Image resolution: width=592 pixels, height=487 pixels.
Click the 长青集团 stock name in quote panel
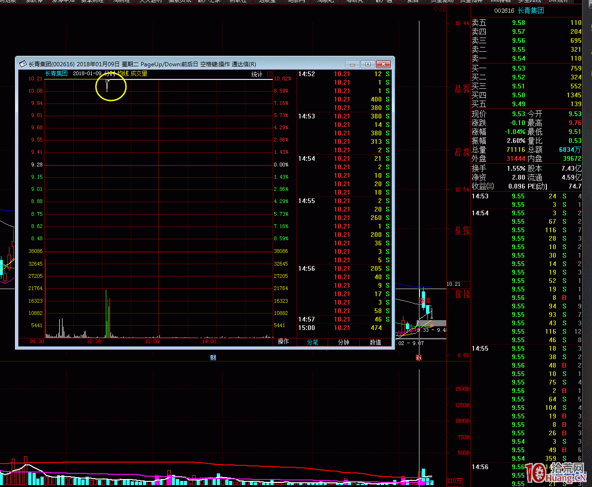(x=530, y=10)
